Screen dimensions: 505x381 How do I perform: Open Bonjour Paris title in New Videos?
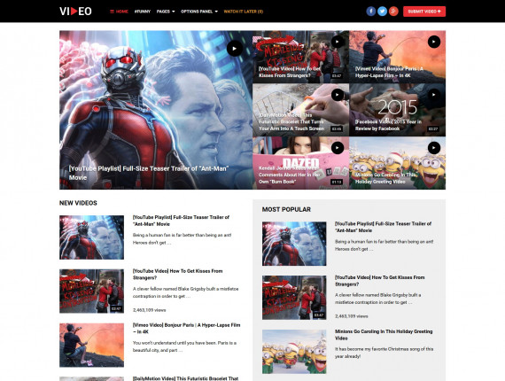(x=186, y=328)
